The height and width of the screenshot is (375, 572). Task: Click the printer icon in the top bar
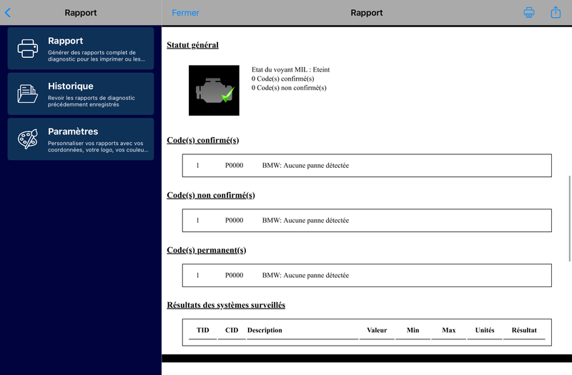click(x=529, y=12)
